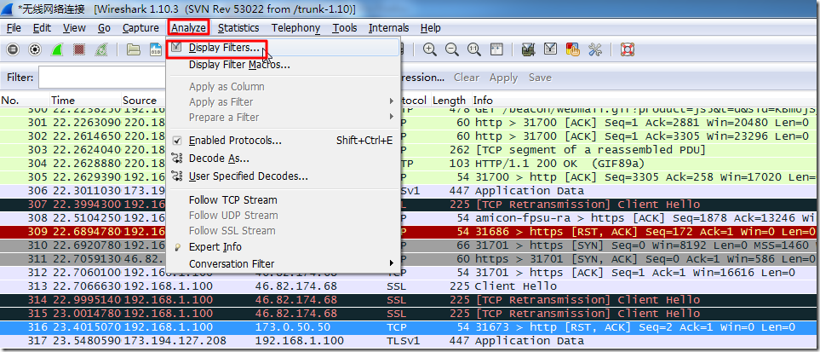Open a capture file (folder icon)
This screenshot has width=820, height=352.
134,49
